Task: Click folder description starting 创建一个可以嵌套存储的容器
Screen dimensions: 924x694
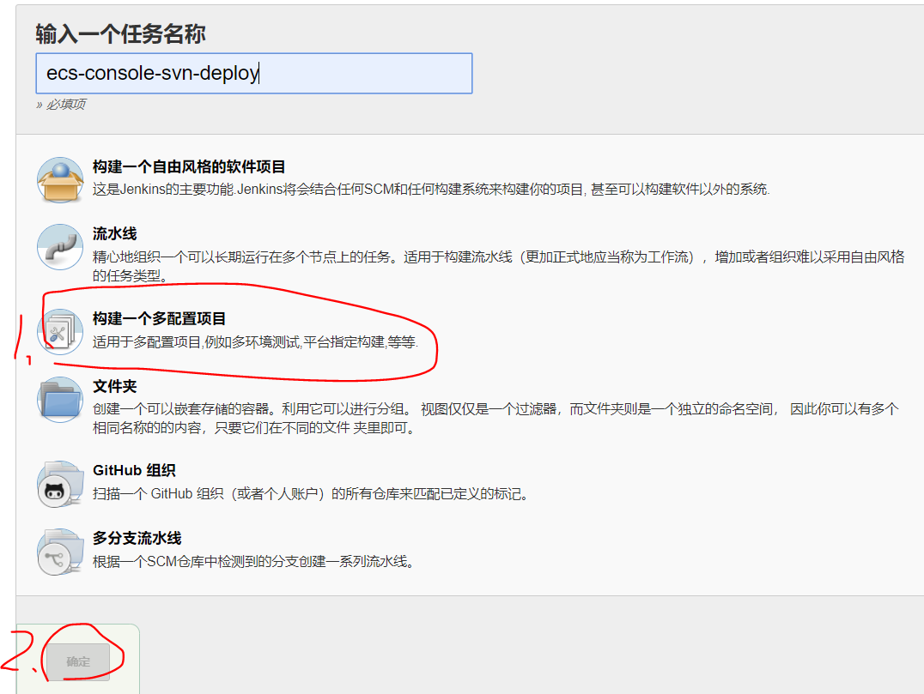Action: tap(495, 418)
